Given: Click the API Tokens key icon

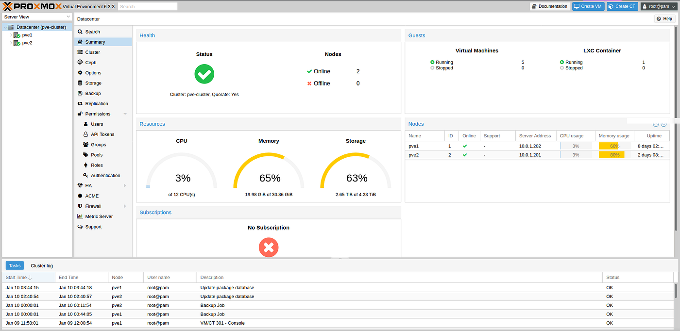Looking at the screenshot, I should 86,134.
